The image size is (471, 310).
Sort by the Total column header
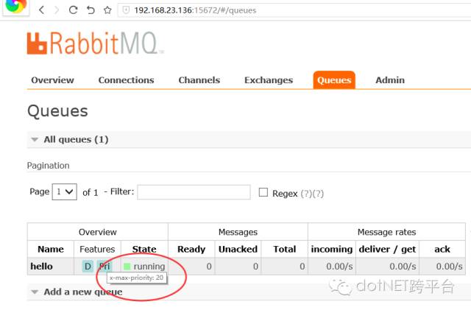(x=285, y=249)
